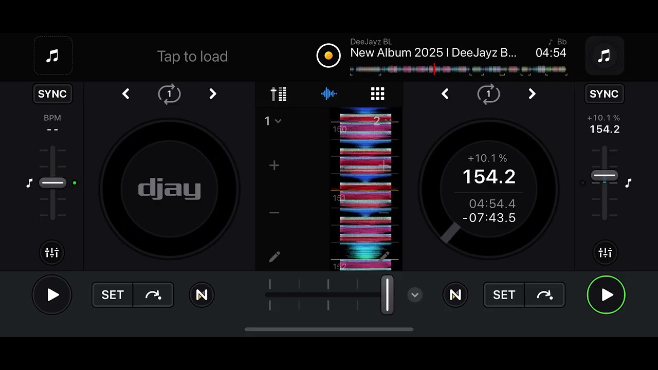The image size is (658, 370).
Task: Expand the crossfader options chevron
Action: [x=415, y=295]
